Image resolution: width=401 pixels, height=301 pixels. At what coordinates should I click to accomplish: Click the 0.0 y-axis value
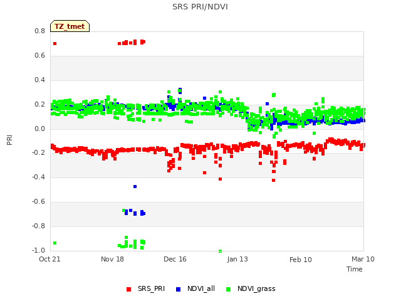click(x=39, y=129)
